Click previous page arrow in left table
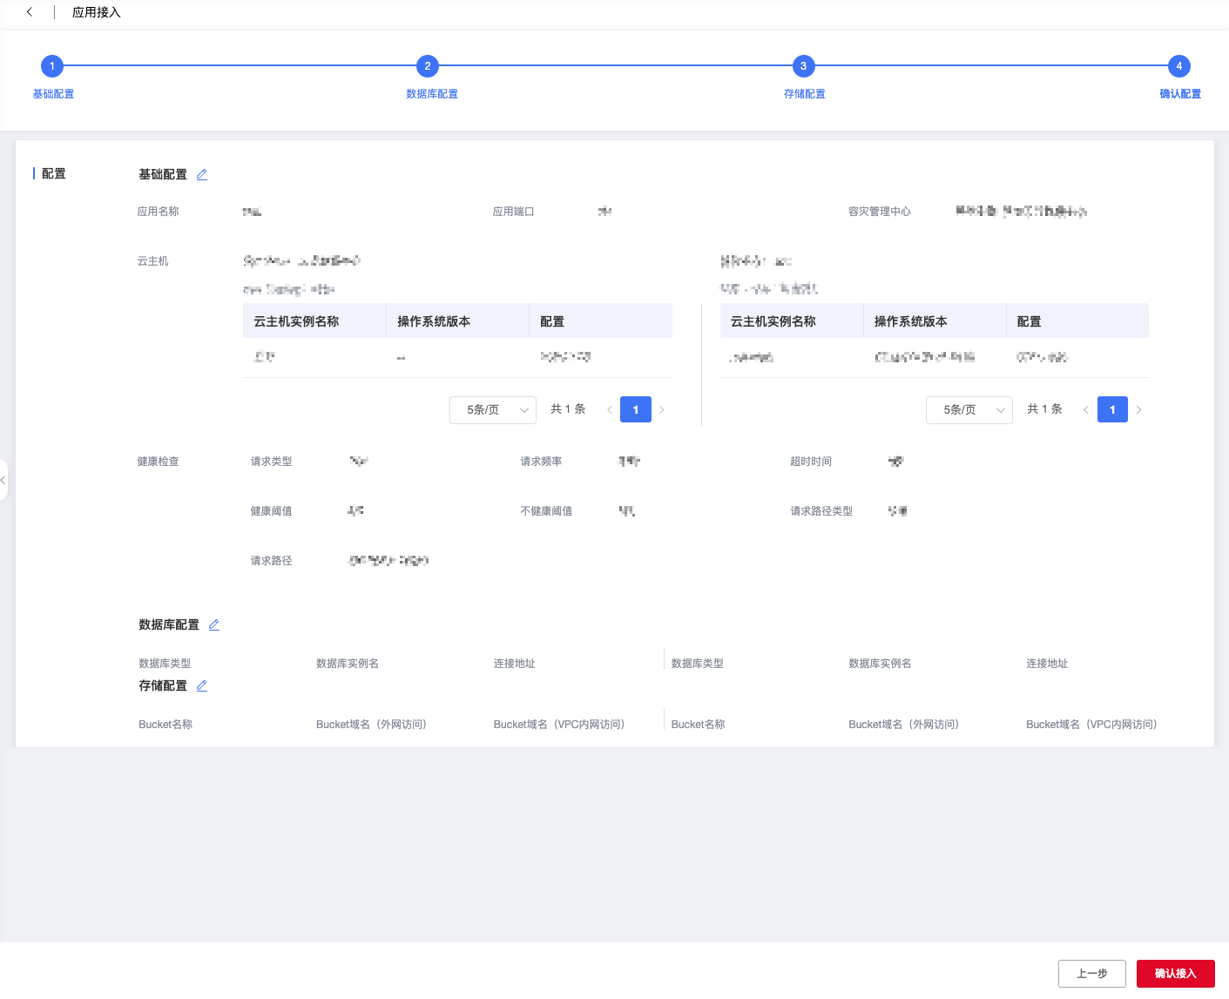 click(x=610, y=409)
